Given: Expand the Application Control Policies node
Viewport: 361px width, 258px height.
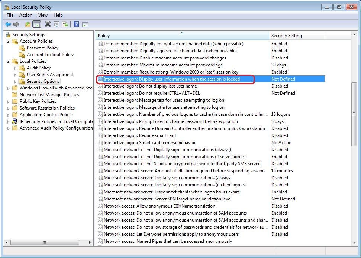Looking at the screenshot, I should coord(8,114).
